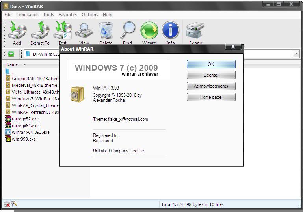
Task: Click the rarregx64.exe file name
Action: click(x=25, y=126)
